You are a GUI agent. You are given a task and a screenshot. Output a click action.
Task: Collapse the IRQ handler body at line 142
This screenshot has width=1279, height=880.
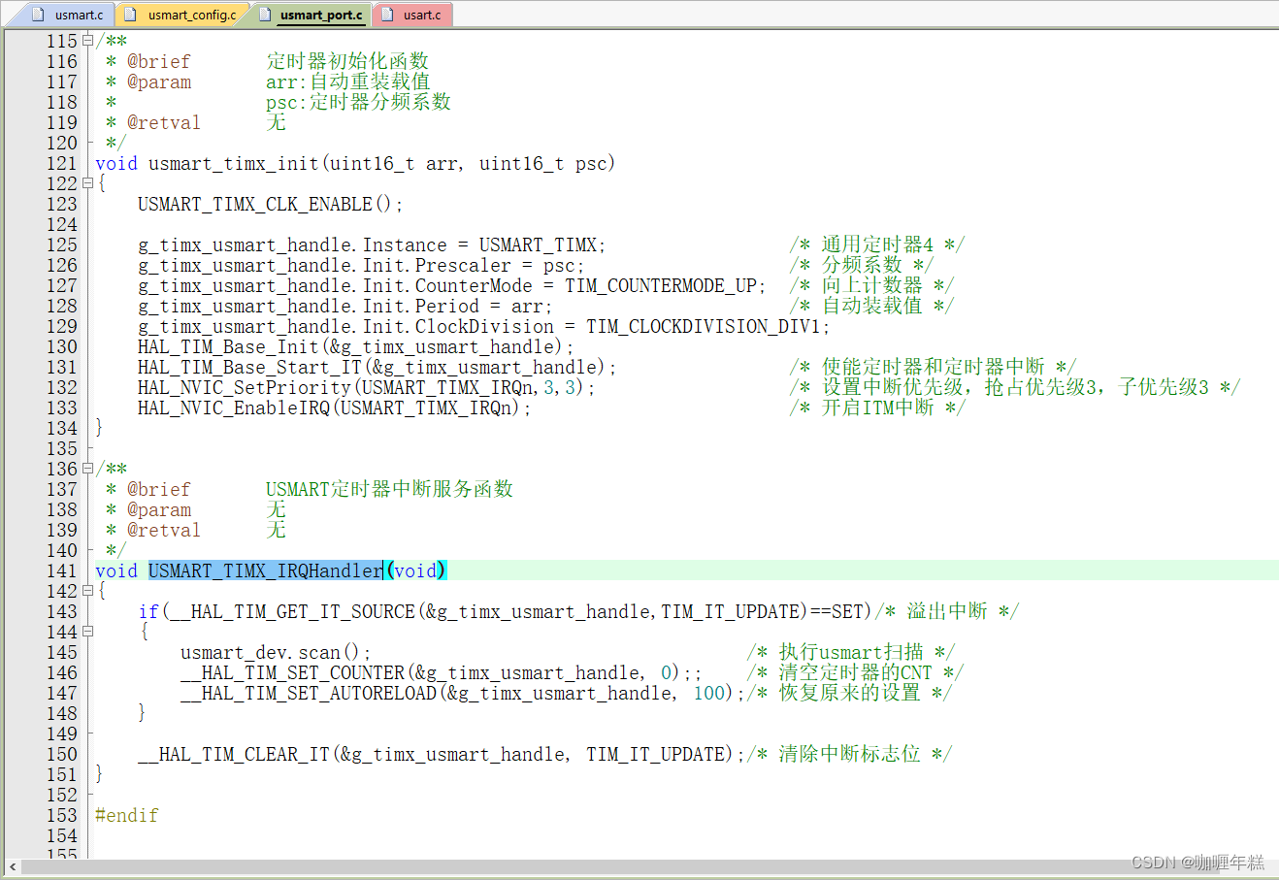(87, 591)
